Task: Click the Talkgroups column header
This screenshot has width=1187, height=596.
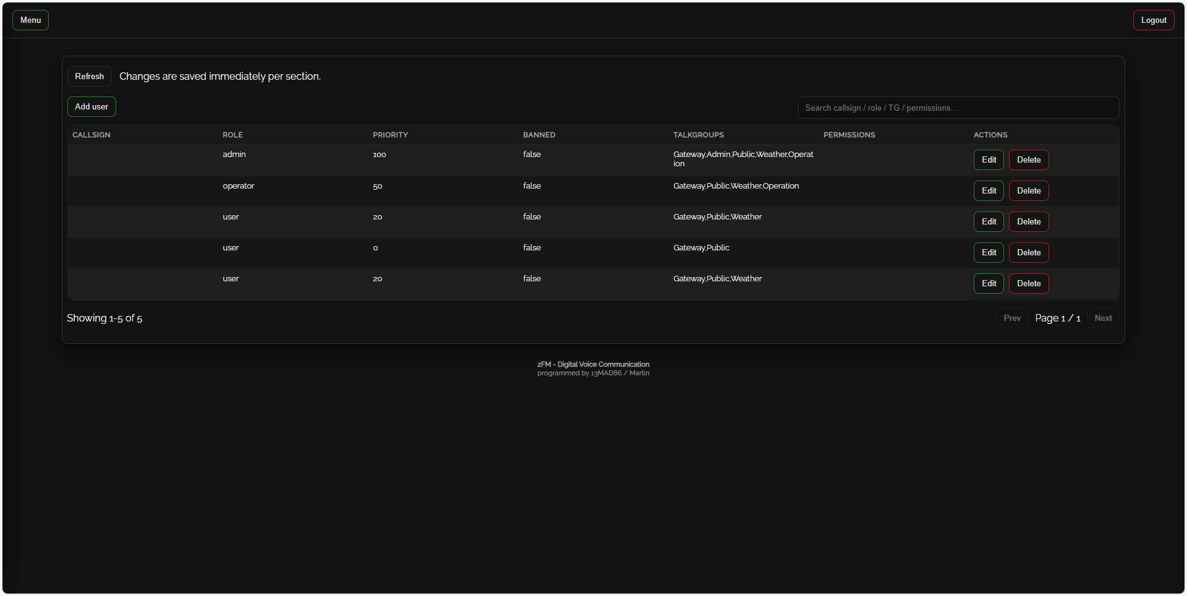Action: point(698,135)
